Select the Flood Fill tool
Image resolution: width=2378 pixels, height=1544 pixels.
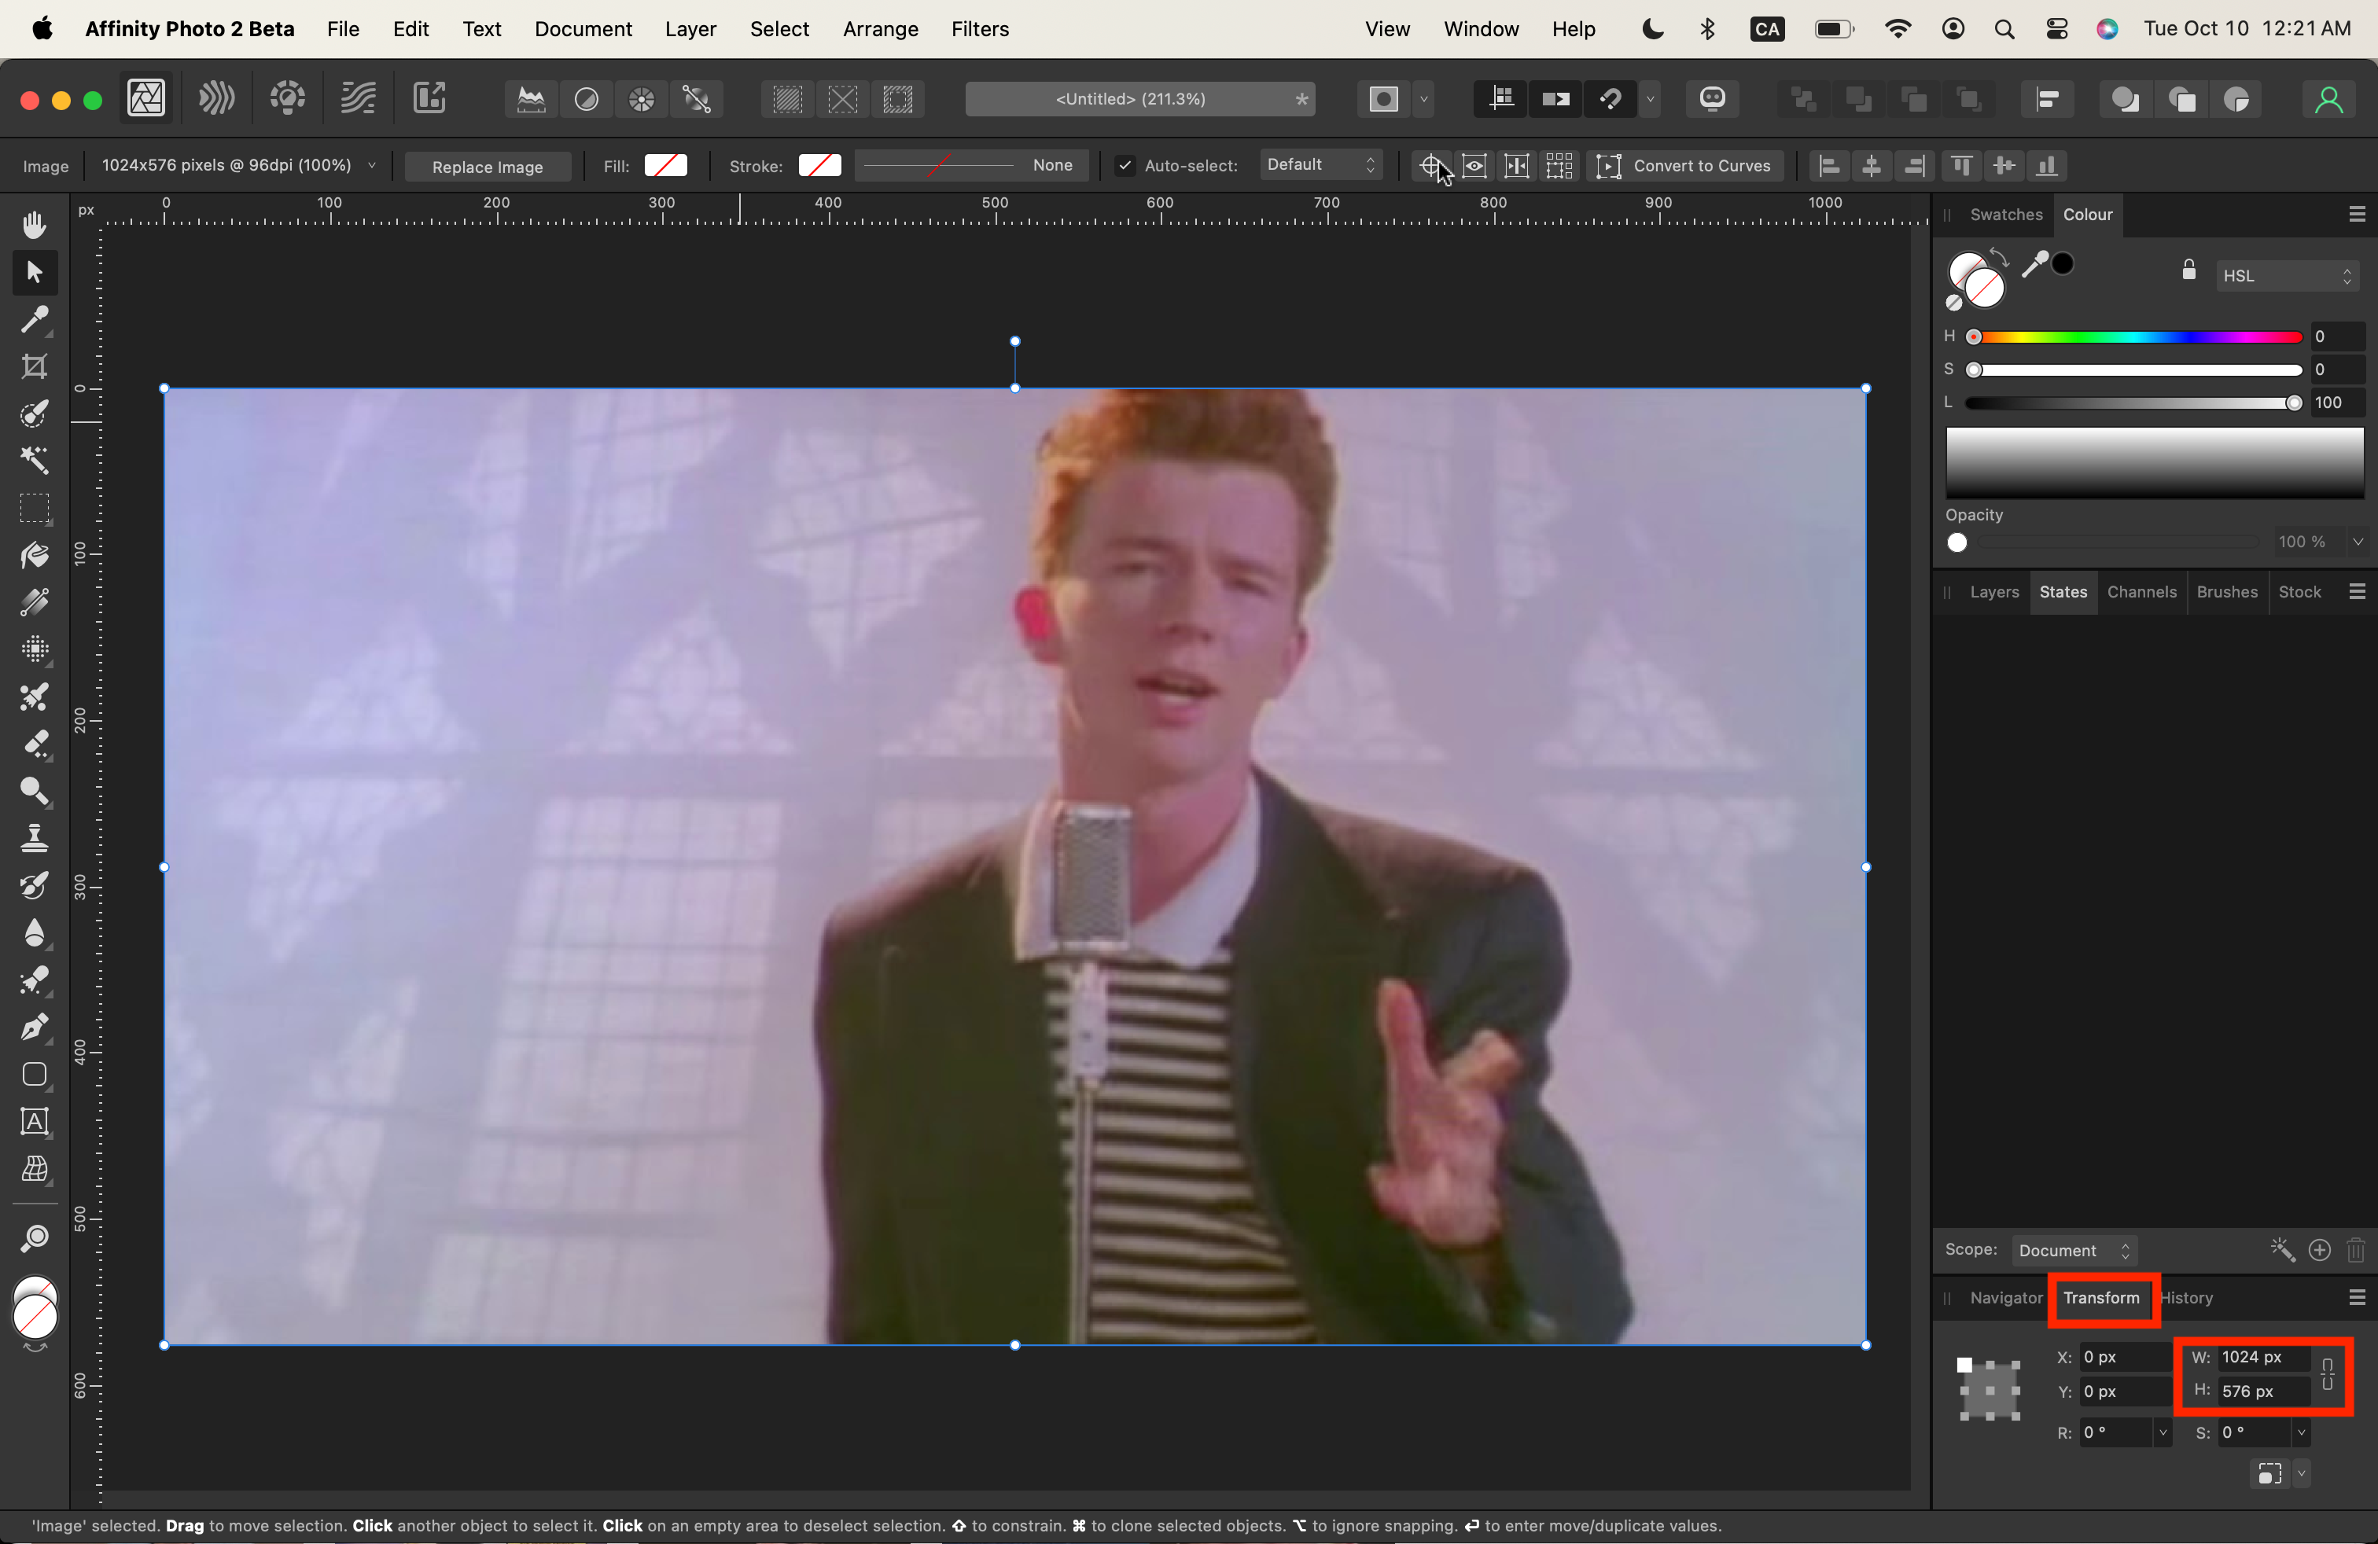(x=34, y=555)
